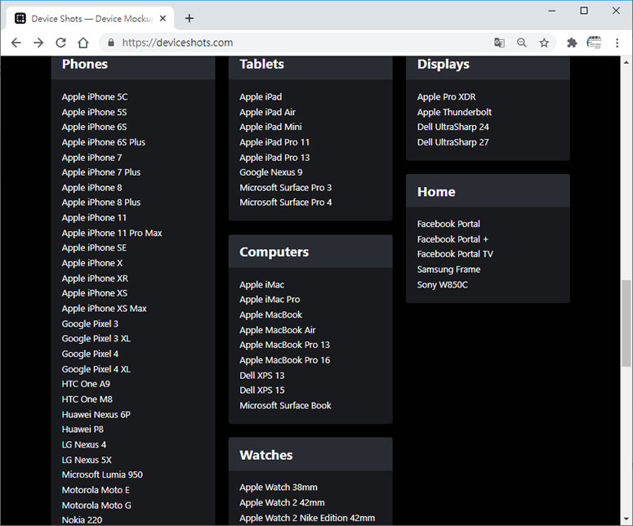Bookmark this page with the star icon
Image resolution: width=633 pixels, height=526 pixels.
click(544, 42)
